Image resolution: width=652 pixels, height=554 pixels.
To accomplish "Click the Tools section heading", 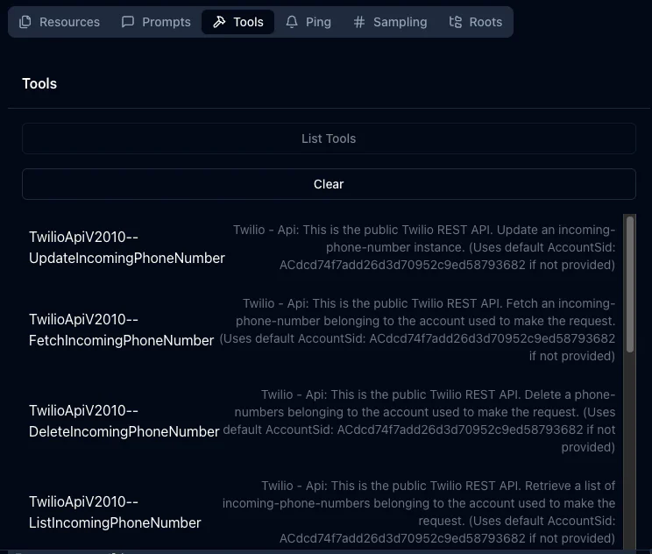I will (39, 83).
